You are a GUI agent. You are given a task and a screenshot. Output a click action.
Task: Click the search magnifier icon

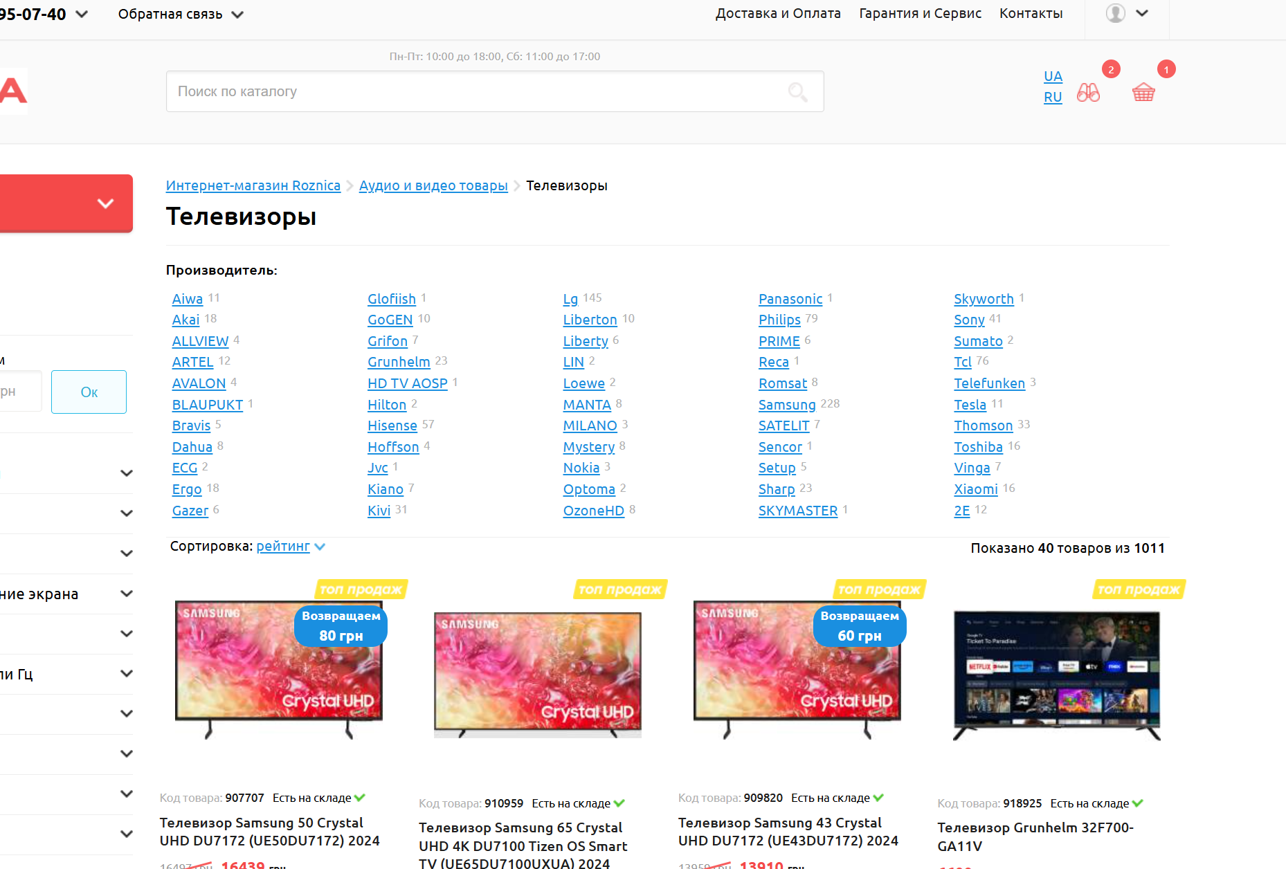(797, 91)
